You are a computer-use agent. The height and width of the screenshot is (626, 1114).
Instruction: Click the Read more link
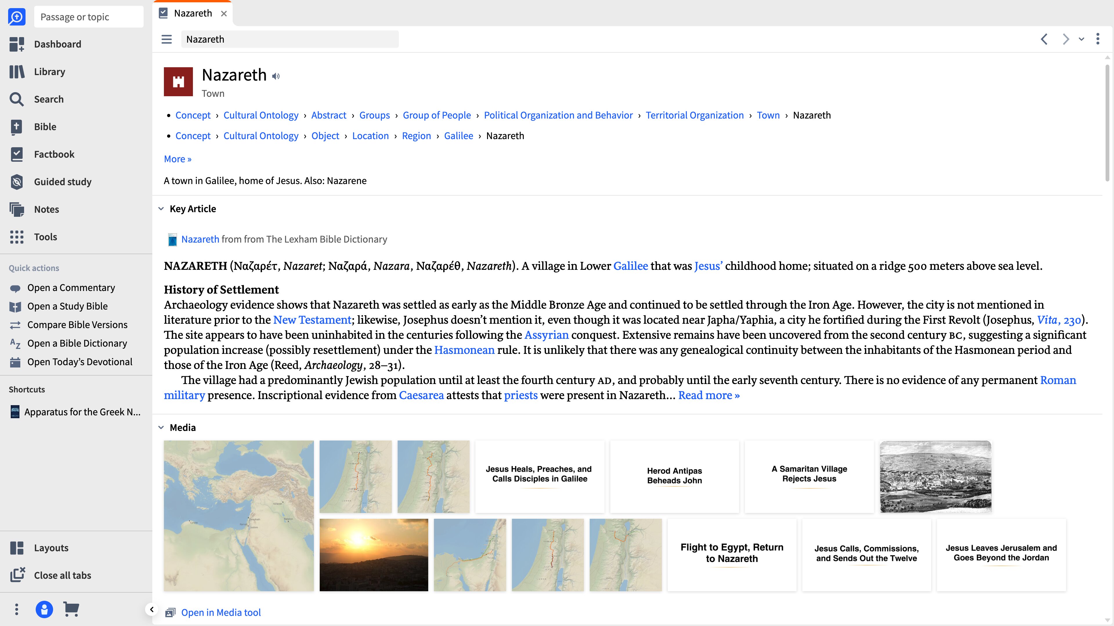708,395
